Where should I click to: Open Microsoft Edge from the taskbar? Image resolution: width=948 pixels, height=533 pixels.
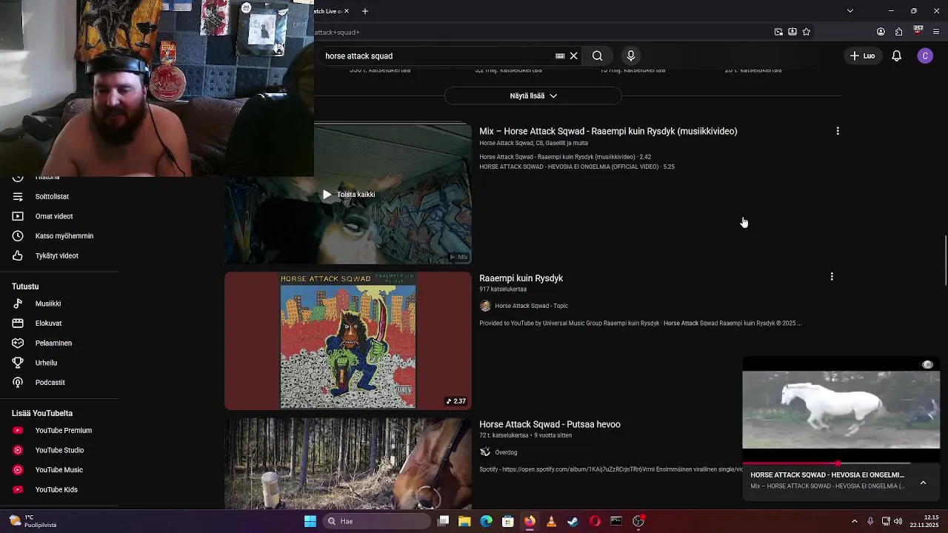tap(486, 521)
